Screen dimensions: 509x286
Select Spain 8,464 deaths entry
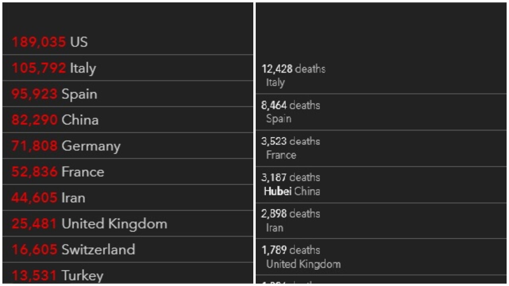click(x=381, y=112)
